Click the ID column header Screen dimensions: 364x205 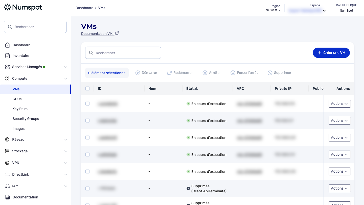(100, 89)
